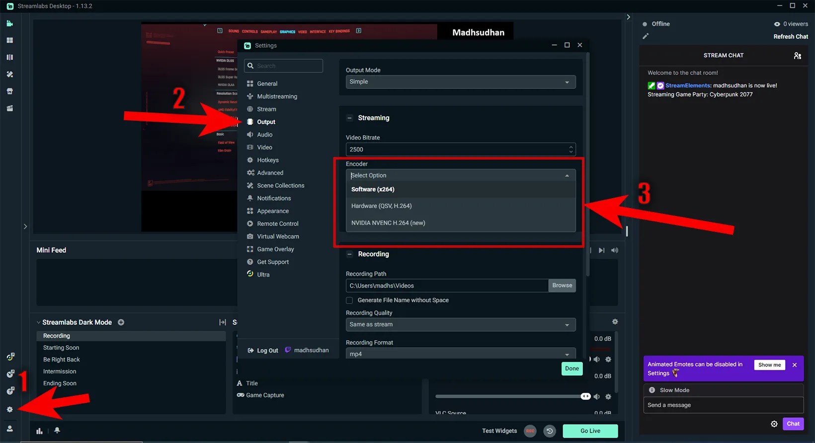The width and height of the screenshot is (815, 443).
Task: Collapse the Streamlabs Dark Mode scene collection chevron
Action: click(38, 322)
